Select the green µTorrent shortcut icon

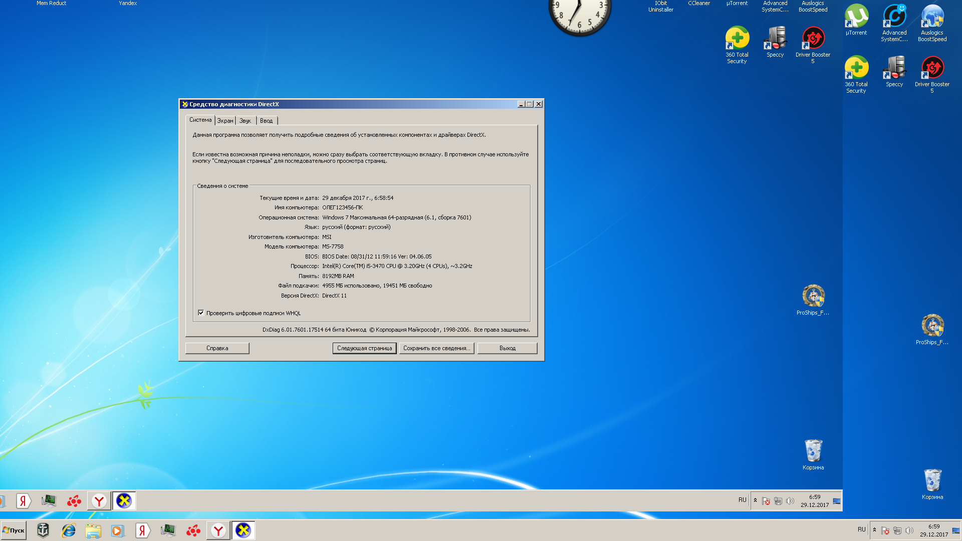pyautogui.click(x=856, y=17)
